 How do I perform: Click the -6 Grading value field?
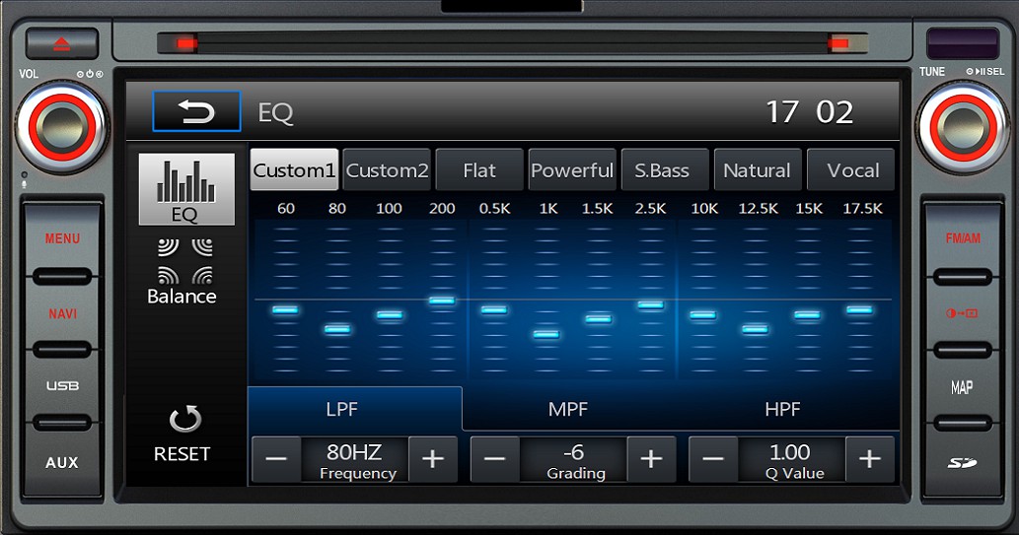pos(573,459)
